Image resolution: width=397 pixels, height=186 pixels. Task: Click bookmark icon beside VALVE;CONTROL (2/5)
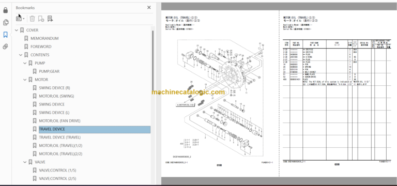pyautogui.click(x=35, y=178)
